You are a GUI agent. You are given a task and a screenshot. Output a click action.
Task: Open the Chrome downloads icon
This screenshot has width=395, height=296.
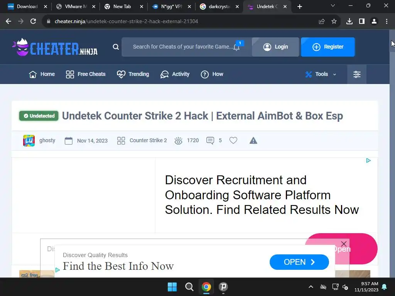click(349, 22)
